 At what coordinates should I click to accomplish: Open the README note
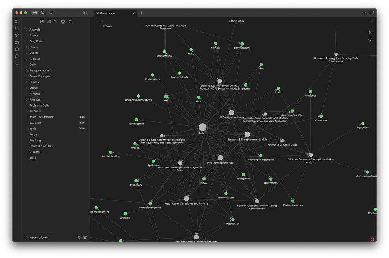pos(35,152)
